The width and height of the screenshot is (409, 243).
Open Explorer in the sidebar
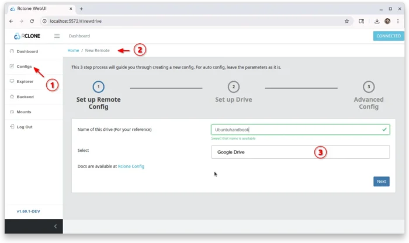[x=25, y=82]
